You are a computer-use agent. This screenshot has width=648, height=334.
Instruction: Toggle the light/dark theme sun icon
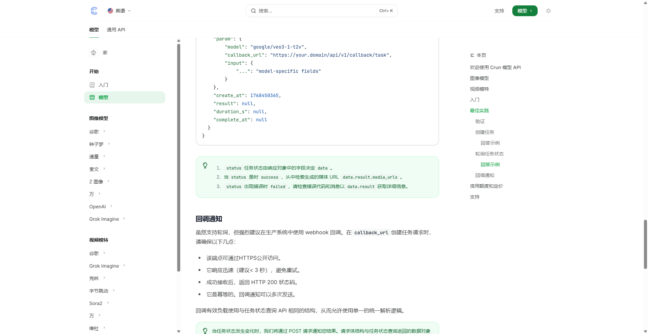(x=548, y=11)
